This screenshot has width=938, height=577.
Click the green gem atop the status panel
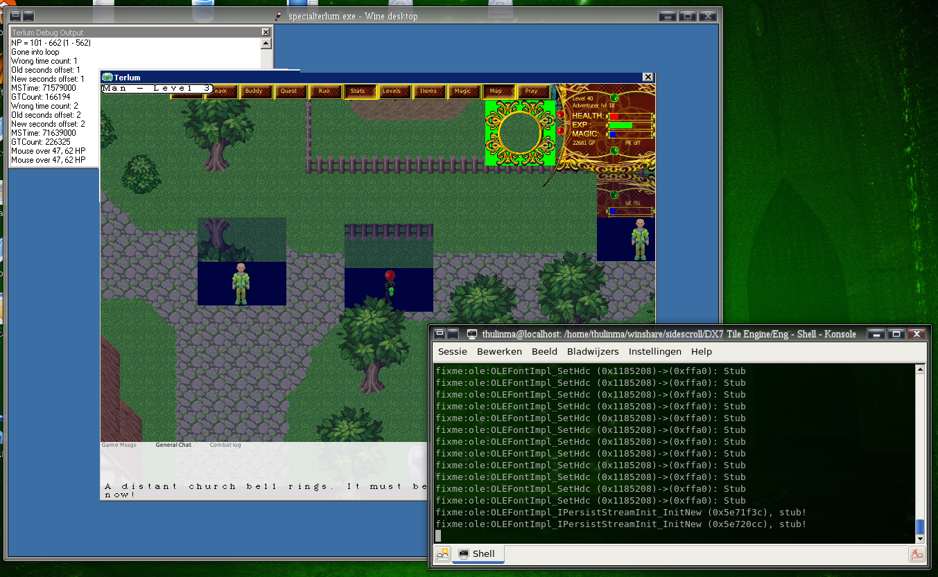(614, 98)
